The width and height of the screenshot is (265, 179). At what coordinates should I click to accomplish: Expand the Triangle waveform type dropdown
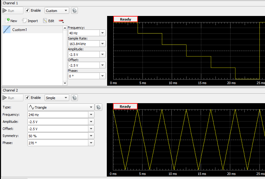click(91, 107)
